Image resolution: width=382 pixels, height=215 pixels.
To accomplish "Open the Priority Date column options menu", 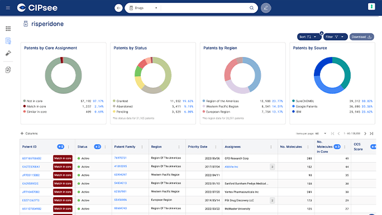I will pos(216,147).
